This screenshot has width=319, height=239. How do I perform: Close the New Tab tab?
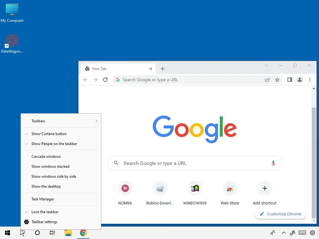pos(151,69)
